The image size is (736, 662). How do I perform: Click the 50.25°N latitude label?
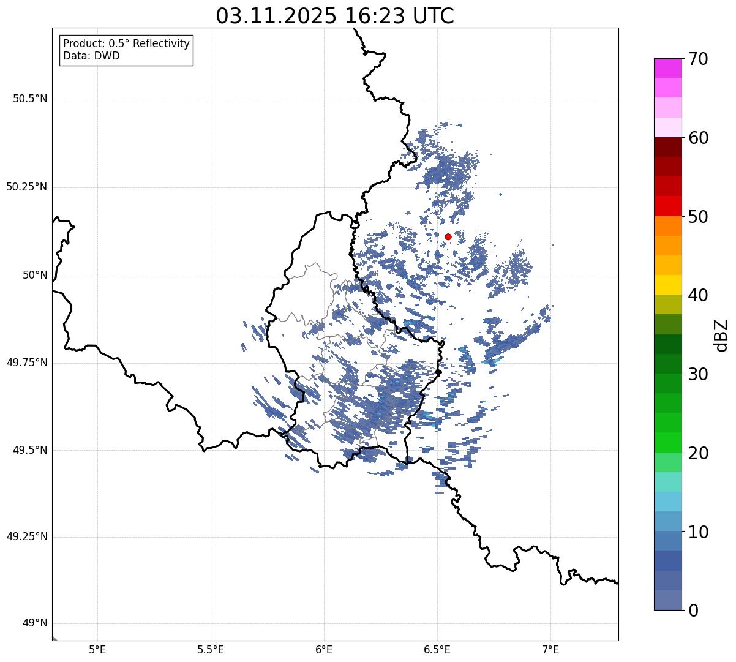pyautogui.click(x=26, y=187)
